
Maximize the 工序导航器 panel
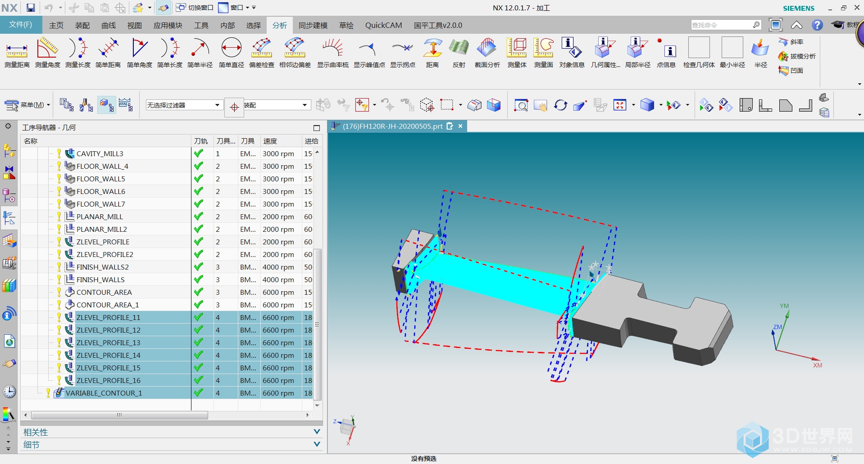[x=317, y=128]
